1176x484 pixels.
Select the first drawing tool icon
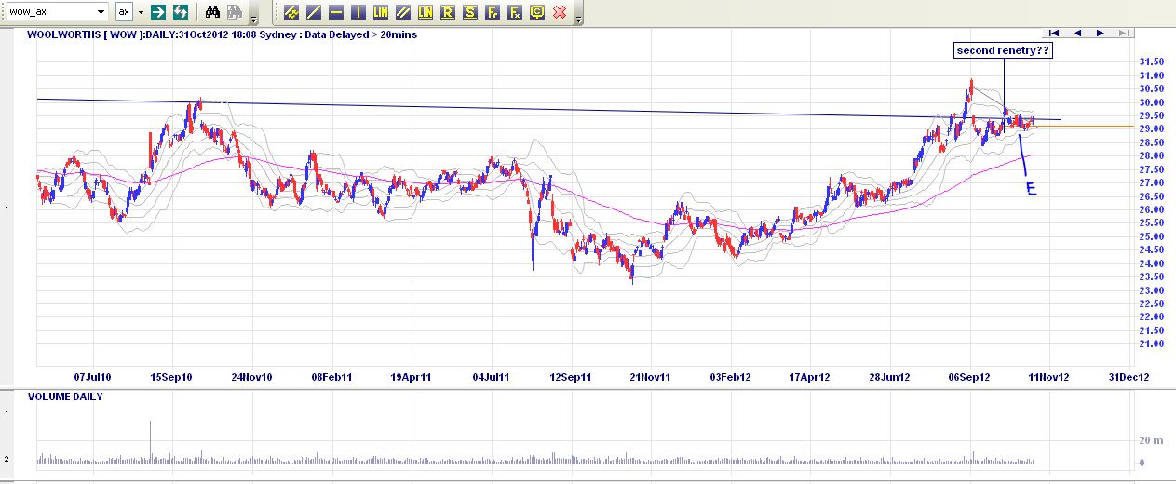pyautogui.click(x=291, y=12)
